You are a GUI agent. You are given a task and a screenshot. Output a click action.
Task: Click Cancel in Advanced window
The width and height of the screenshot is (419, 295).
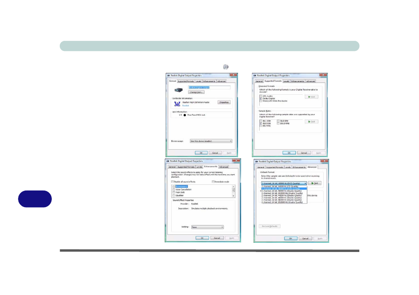click(x=305, y=238)
